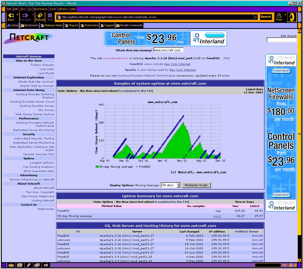Click the Mozilla throbber logo

coord(292,17)
